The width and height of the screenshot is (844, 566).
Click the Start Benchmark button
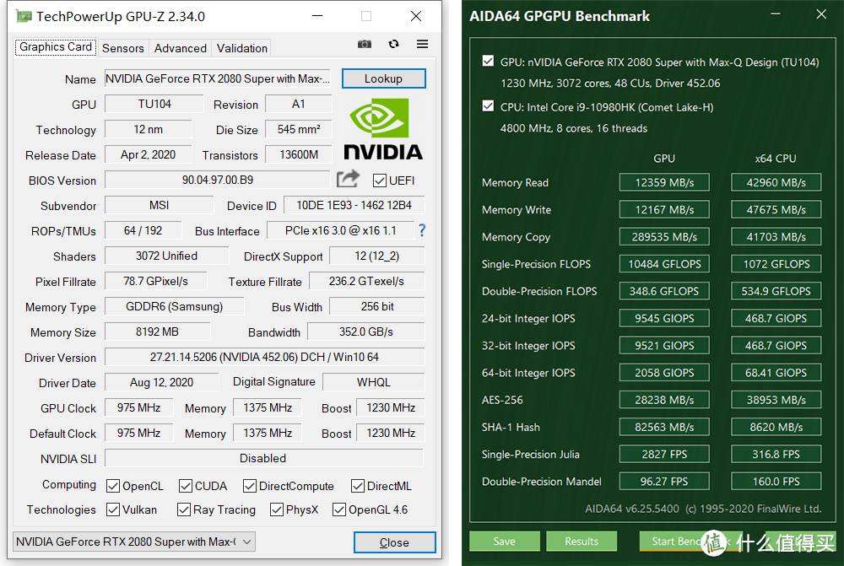click(690, 542)
